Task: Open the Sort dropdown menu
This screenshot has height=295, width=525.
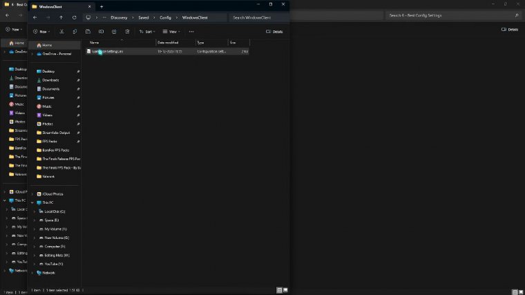Action: tap(146, 32)
